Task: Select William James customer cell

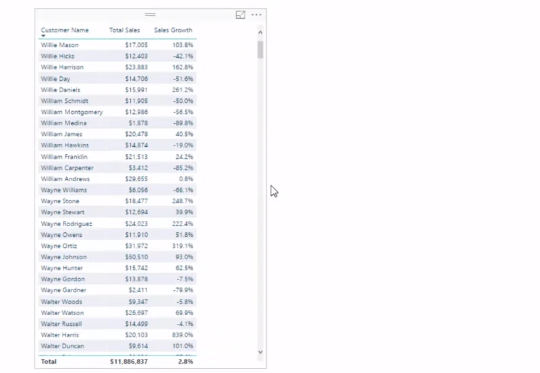Action: (x=61, y=134)
